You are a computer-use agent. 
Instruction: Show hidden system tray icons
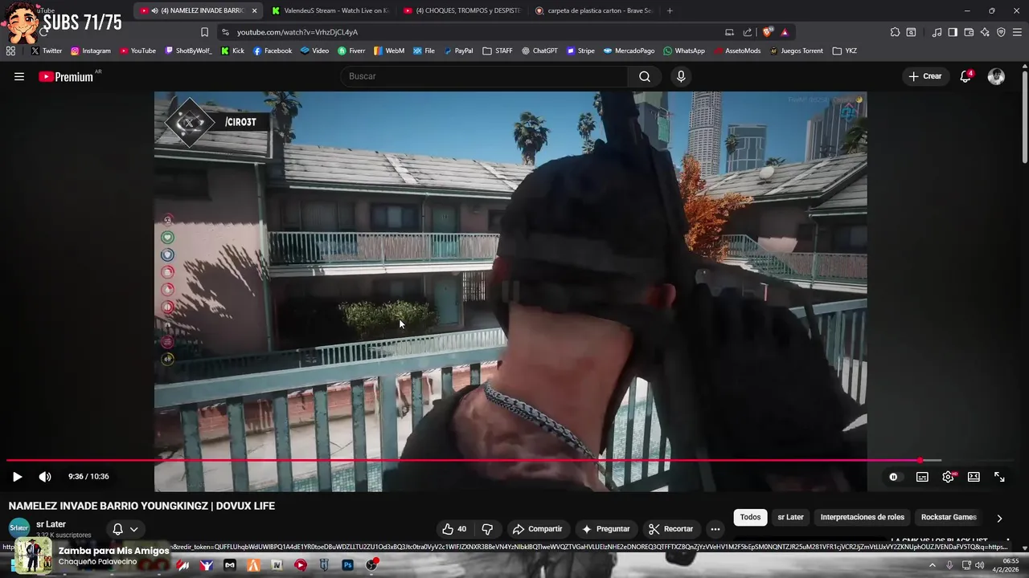933,565
